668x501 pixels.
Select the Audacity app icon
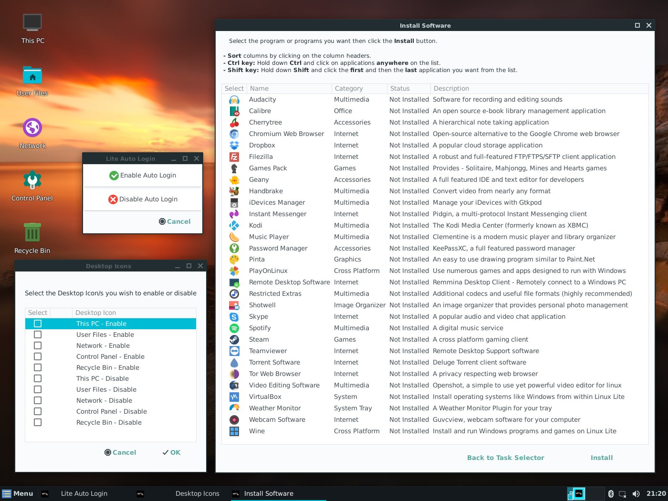click(x=234, y=100)
